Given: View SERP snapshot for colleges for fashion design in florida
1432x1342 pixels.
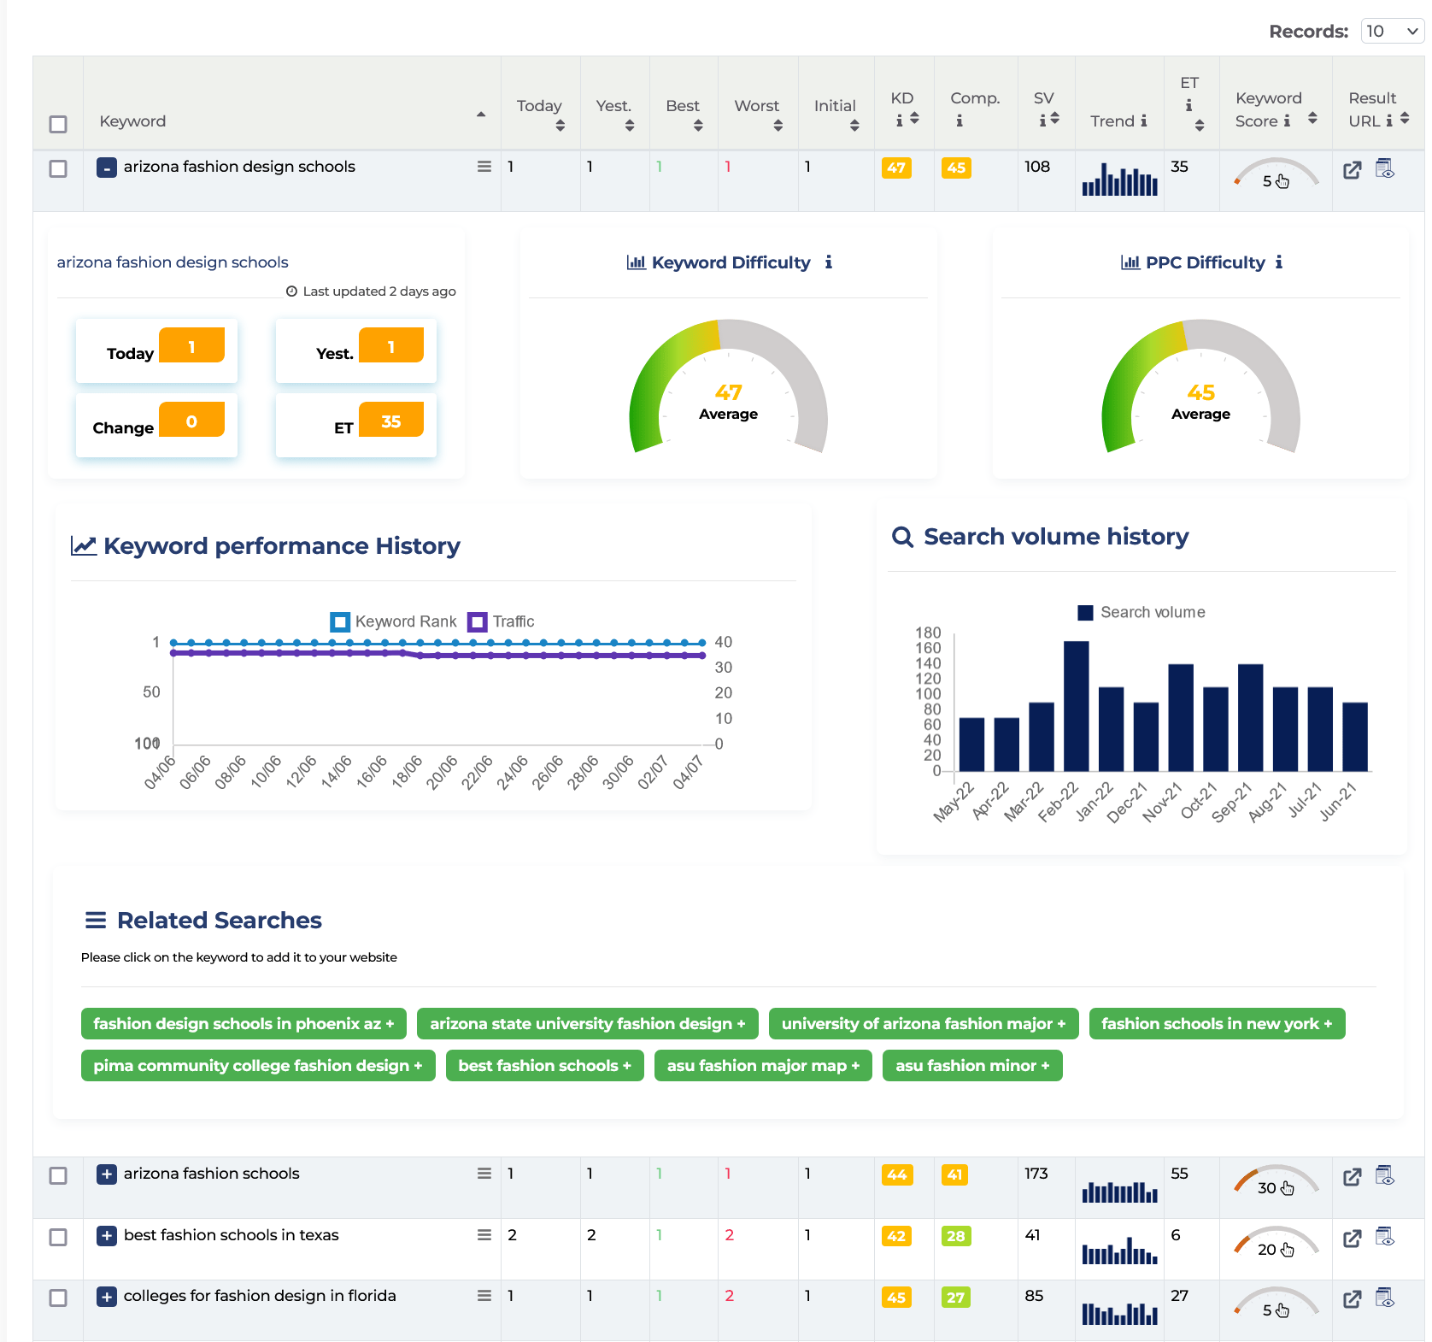Looking at the screenshot, I should click(x=1385, y=1298).
